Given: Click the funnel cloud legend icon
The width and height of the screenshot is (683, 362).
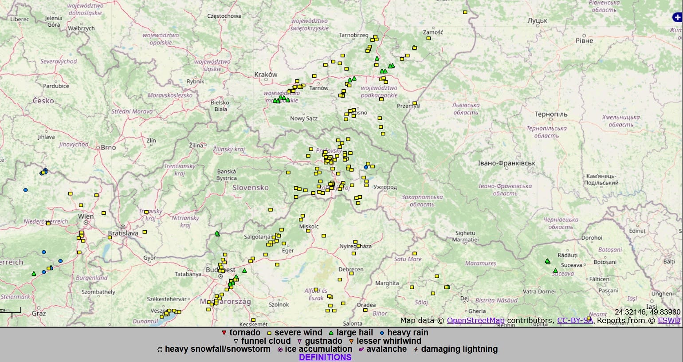Looking at the screenshot, I should (236, 341).
